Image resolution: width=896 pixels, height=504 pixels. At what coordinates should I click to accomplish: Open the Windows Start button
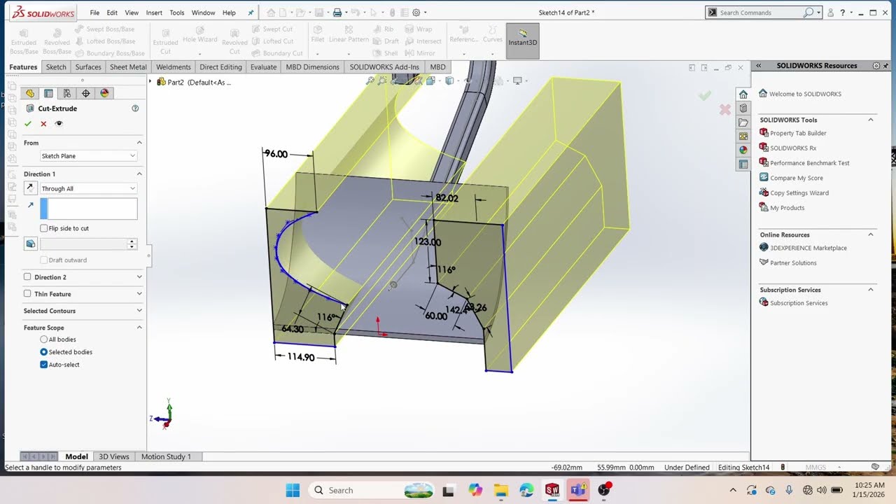293,490
